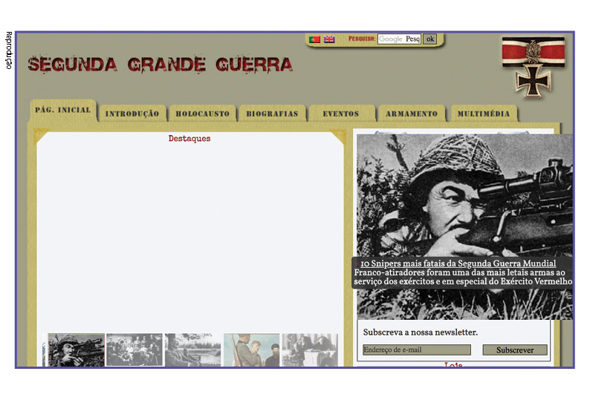
Task: Open the 10 Snipers mais fatais article link
Action: click(458, 263)
